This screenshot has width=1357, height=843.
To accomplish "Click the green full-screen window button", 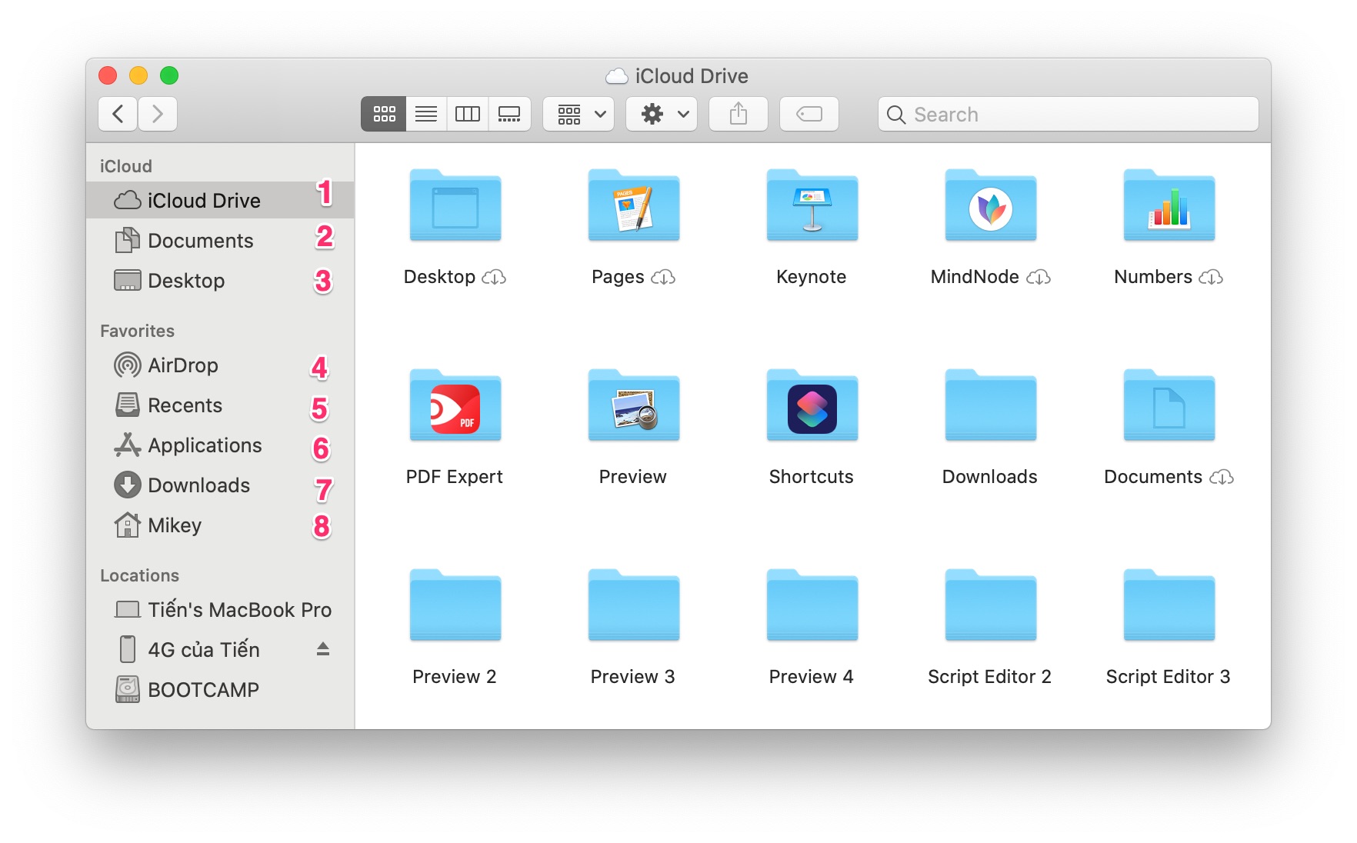I will (x=169, y=75).
